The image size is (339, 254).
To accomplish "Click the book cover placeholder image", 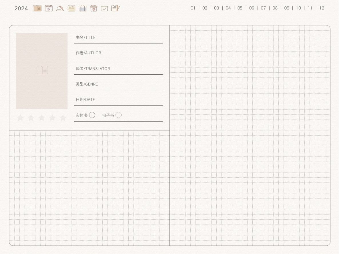I will click(41, 71).
